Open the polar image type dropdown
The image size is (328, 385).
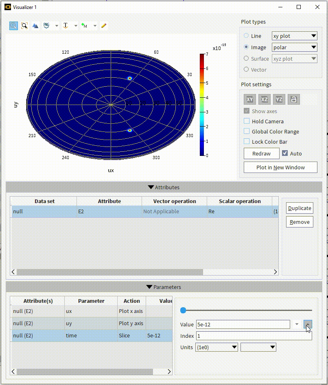(294, 47)
